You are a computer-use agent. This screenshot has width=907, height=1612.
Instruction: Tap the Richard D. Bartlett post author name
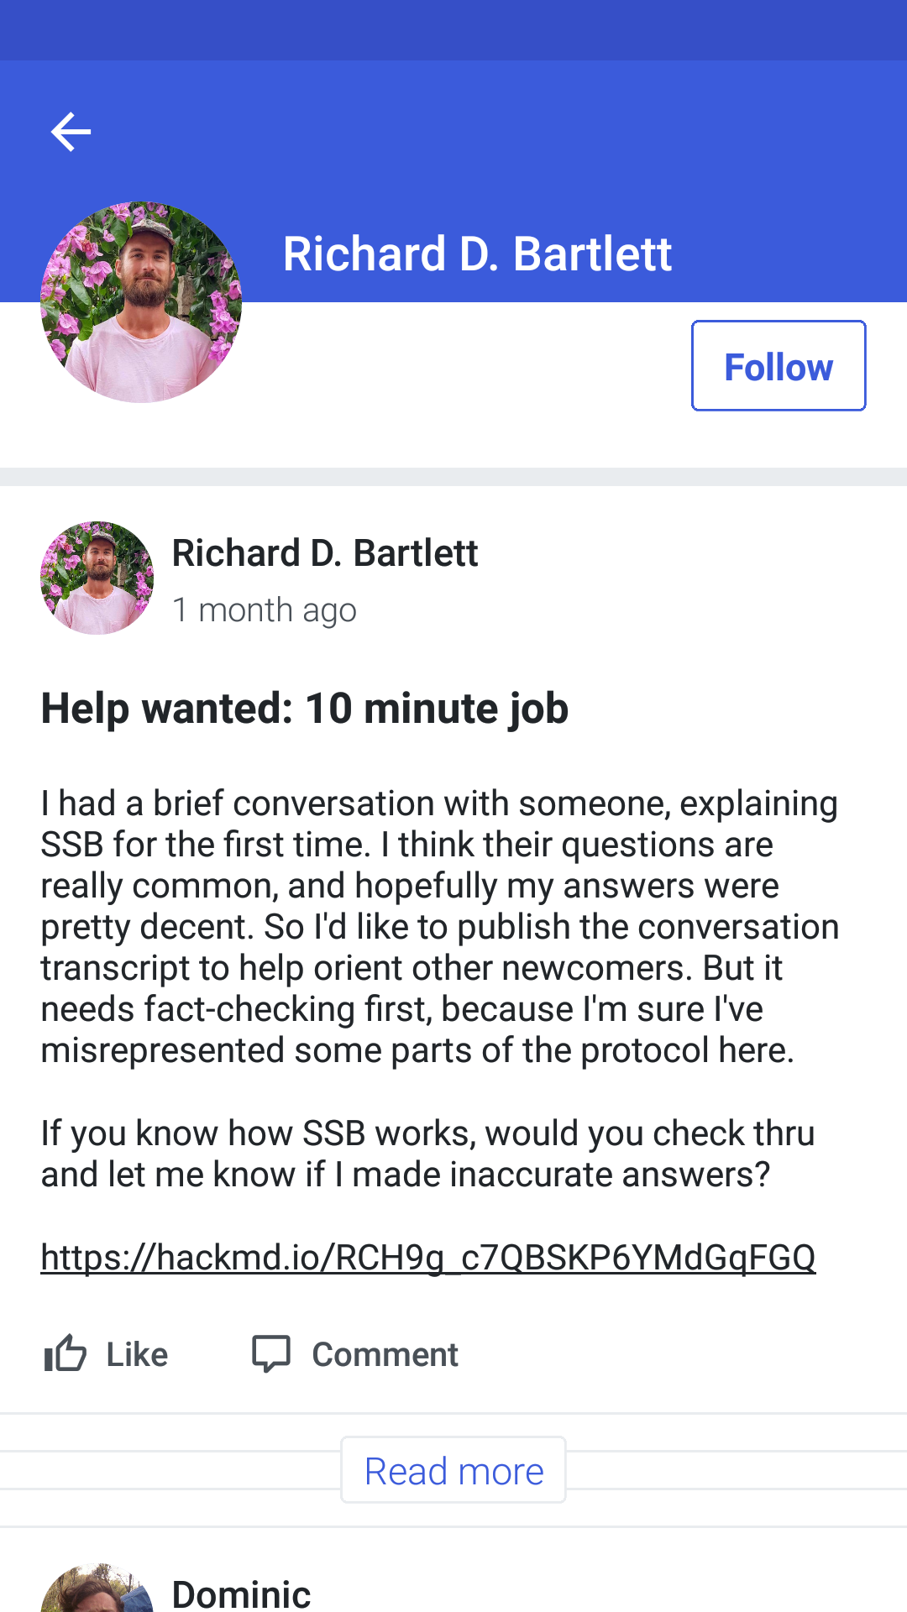coord(325,553)
